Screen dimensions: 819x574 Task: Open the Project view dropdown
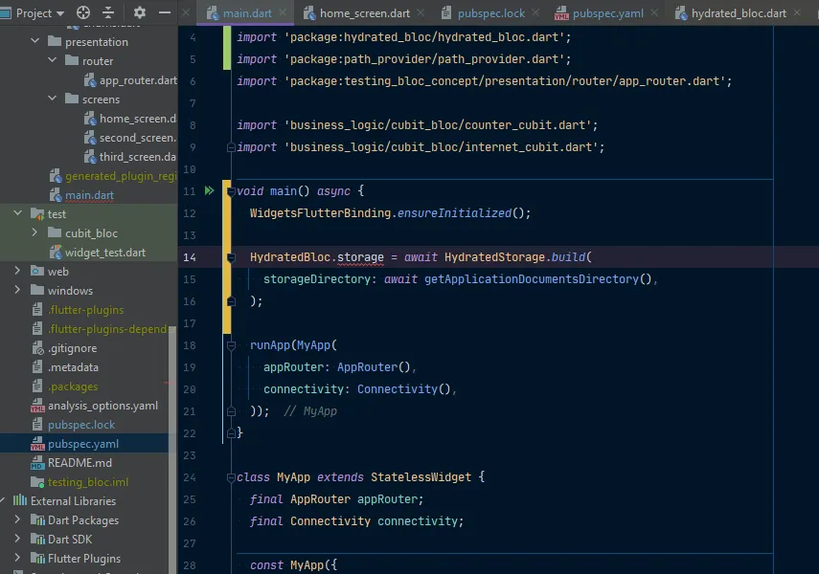tap(60, 13)
